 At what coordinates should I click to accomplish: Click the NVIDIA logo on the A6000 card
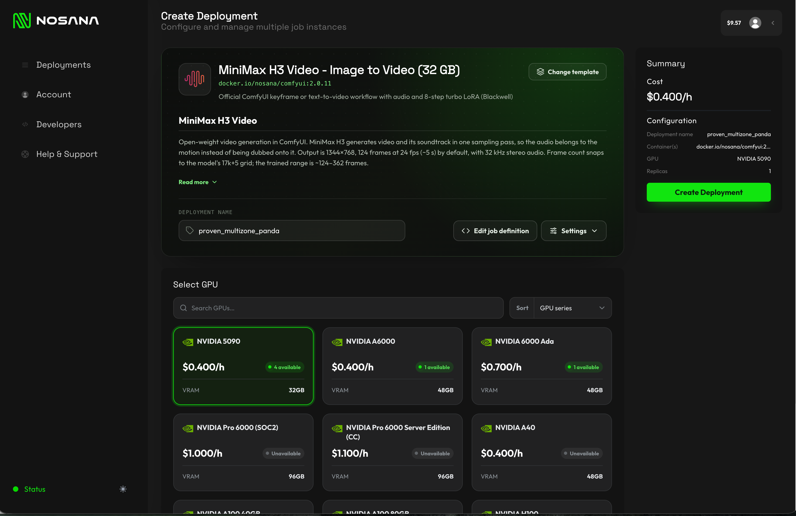click(x=337, y=342)
